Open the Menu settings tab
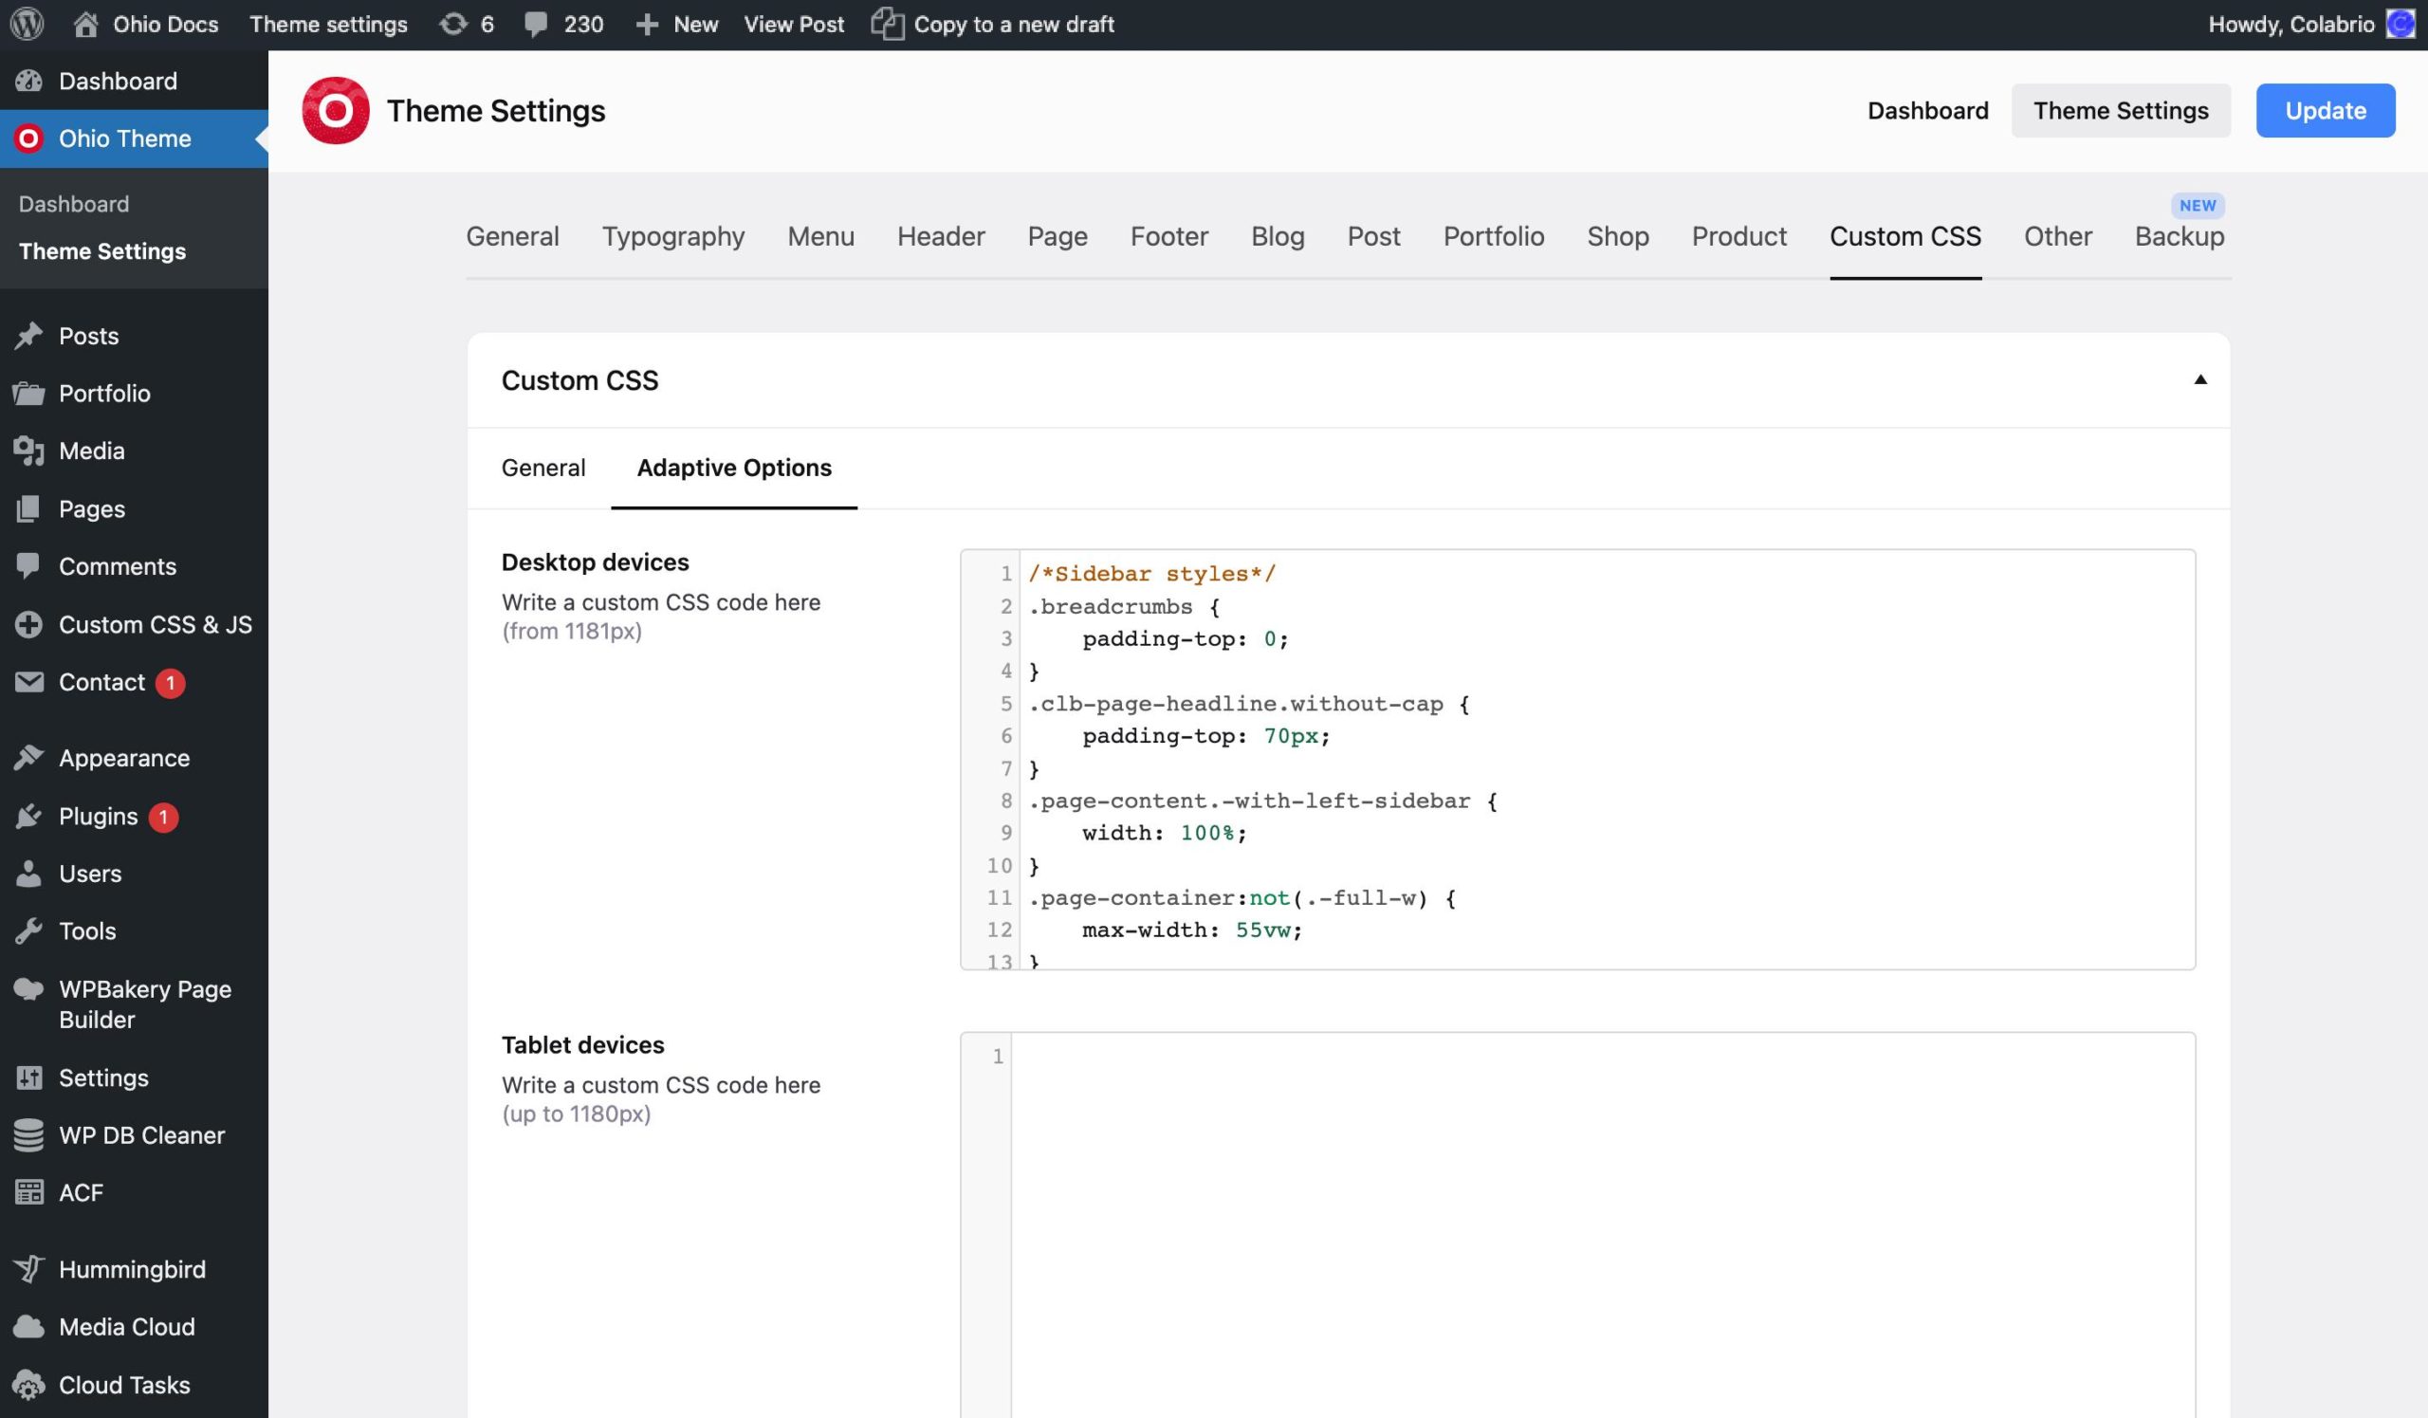The height and width of the screenshot is (1418, 2428). 821,236
